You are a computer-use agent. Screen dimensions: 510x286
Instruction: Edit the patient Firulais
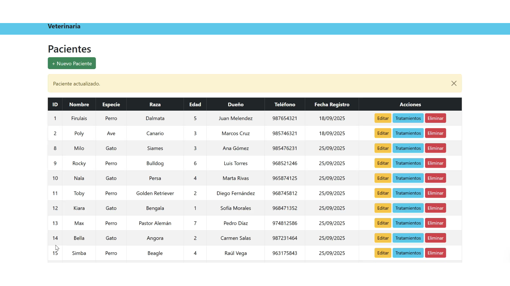[x=382, y=118]
